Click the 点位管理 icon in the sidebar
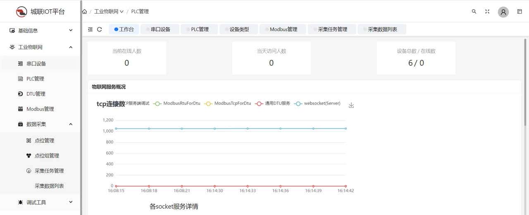Viewport: 529px width, 215px height. pyautogui.click(x=29, y=141)
